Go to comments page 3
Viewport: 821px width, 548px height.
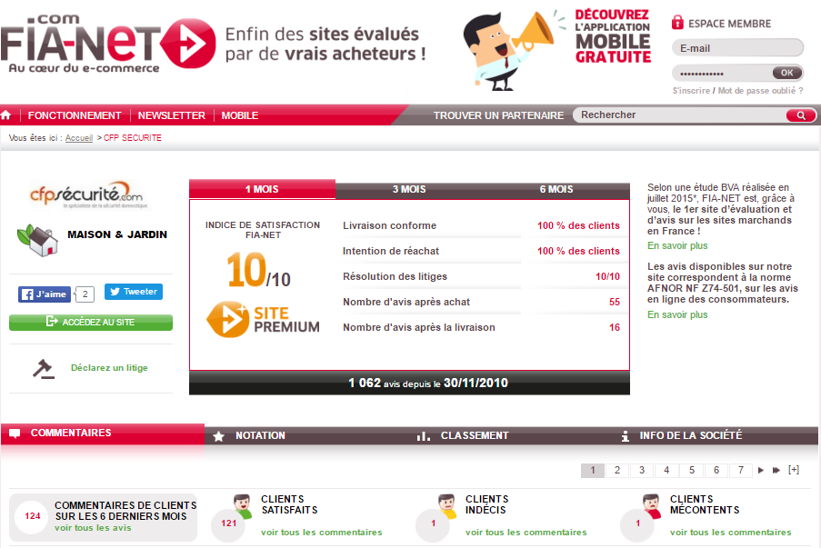tap(642, 470)
